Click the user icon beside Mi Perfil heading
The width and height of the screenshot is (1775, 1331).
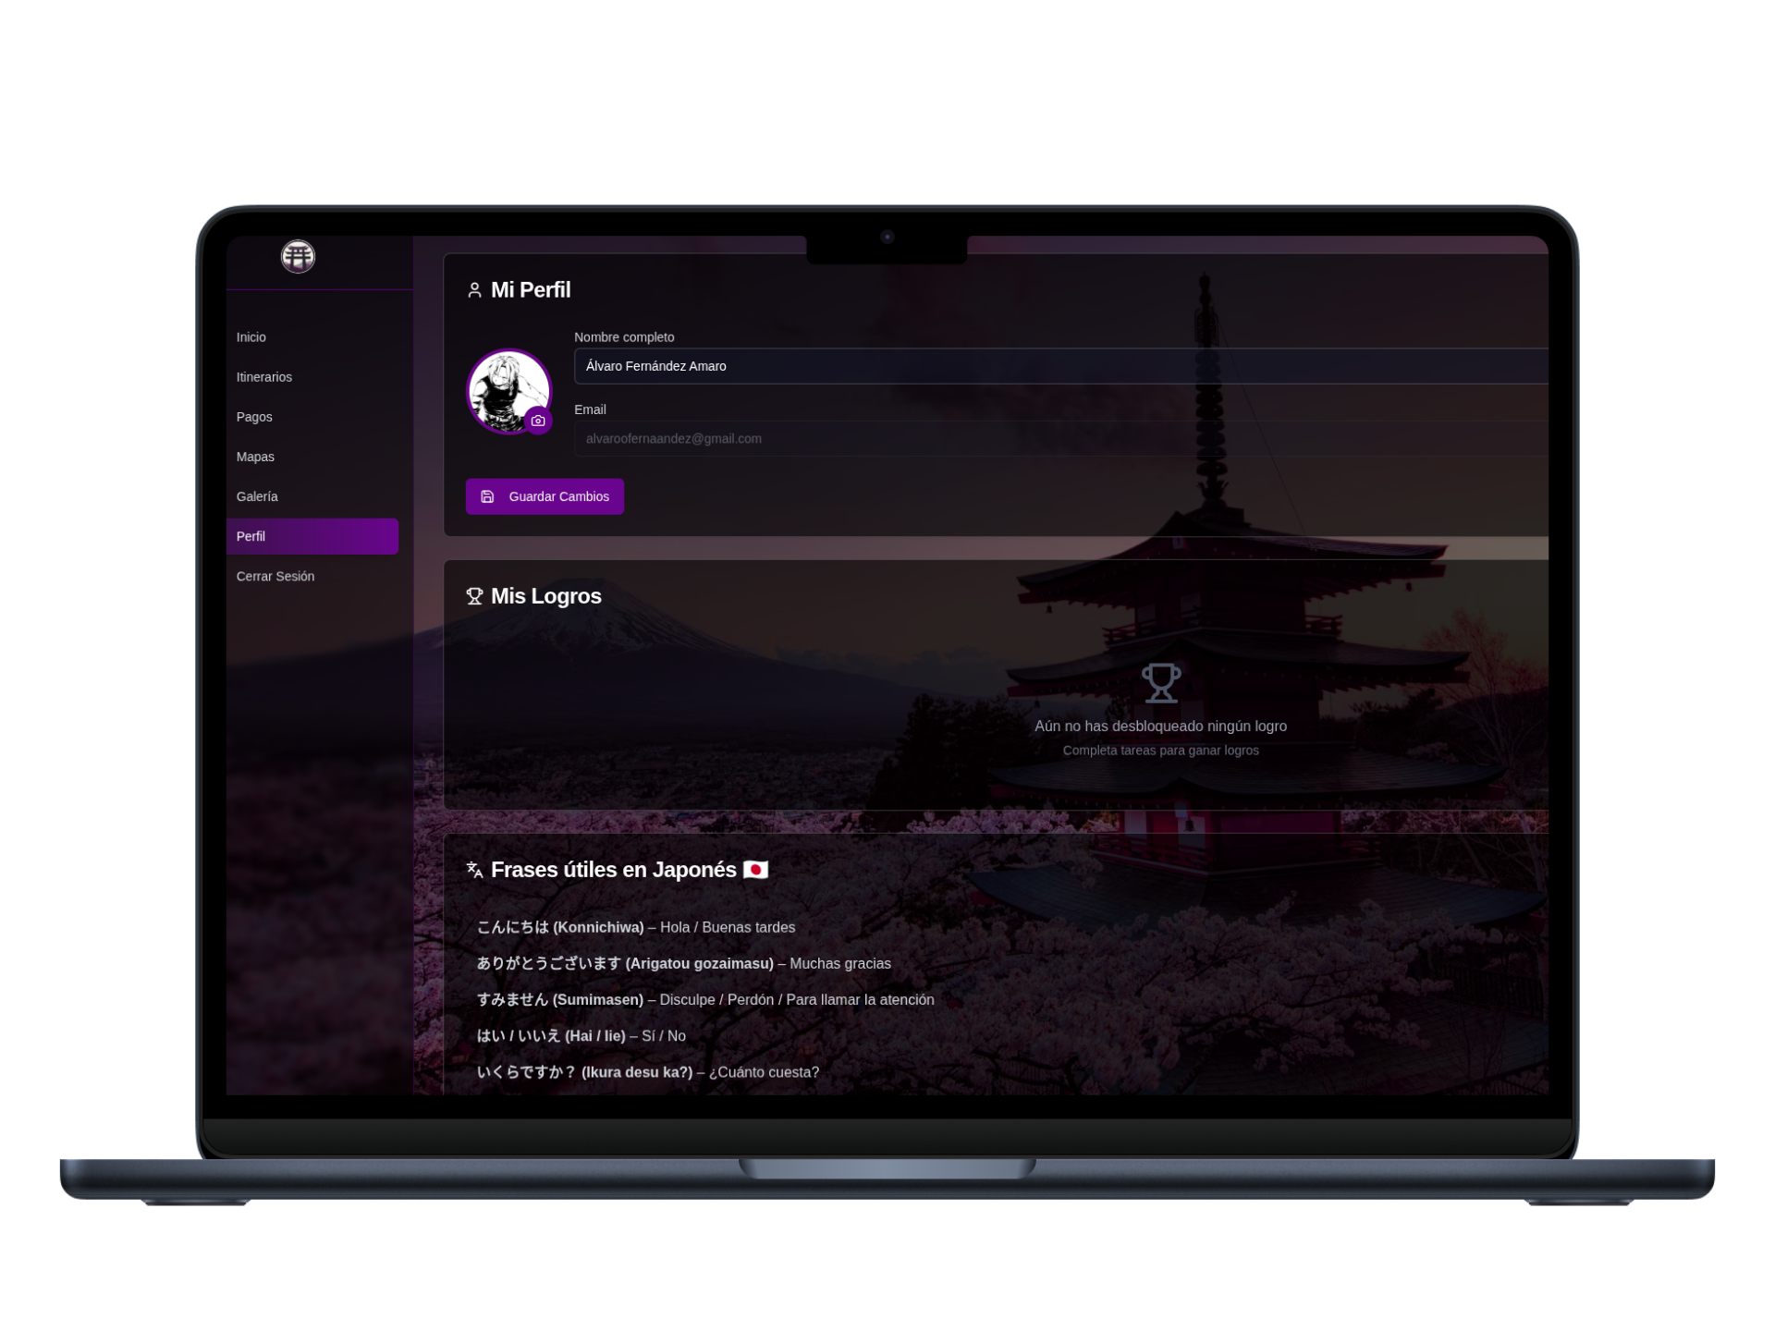pyautogui.click(x=475, y=289)
